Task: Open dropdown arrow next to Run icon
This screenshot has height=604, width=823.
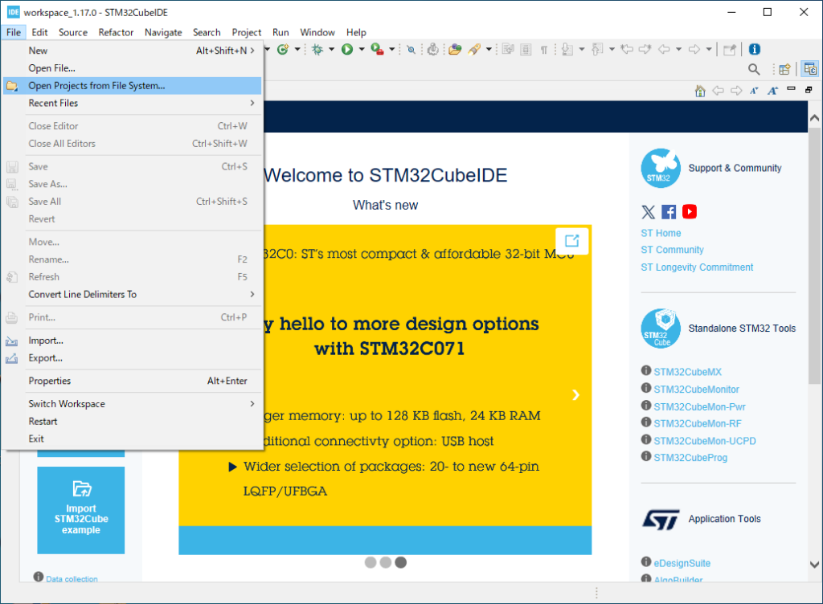Action: click(x=361, y=49)
